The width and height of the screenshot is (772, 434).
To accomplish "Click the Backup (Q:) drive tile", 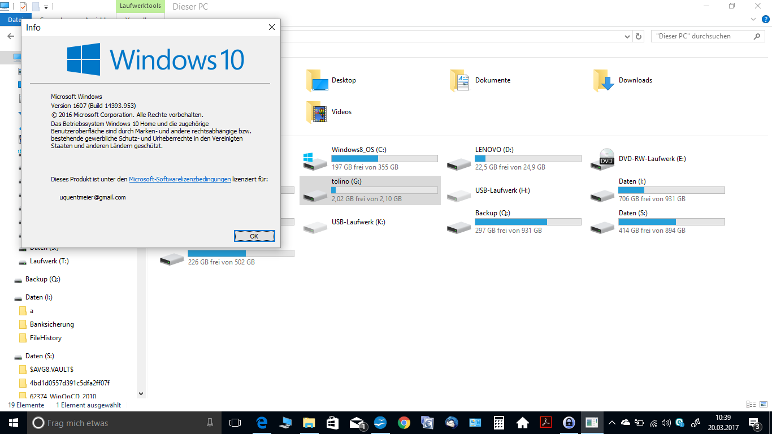I will (x=513, y=222).
